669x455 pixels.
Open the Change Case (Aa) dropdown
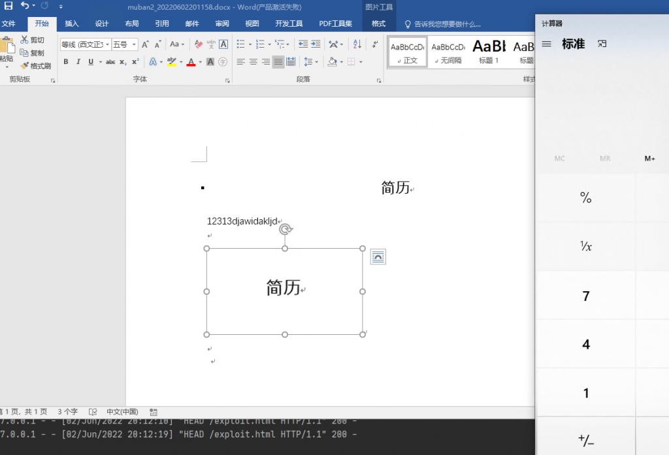[177, 44]
